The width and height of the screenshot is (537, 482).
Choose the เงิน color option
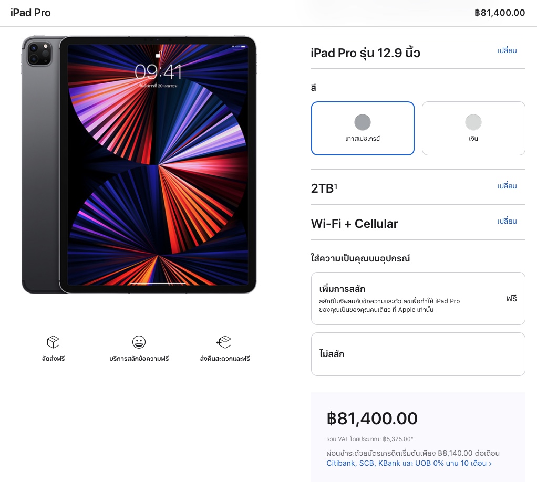click(473, 139)
